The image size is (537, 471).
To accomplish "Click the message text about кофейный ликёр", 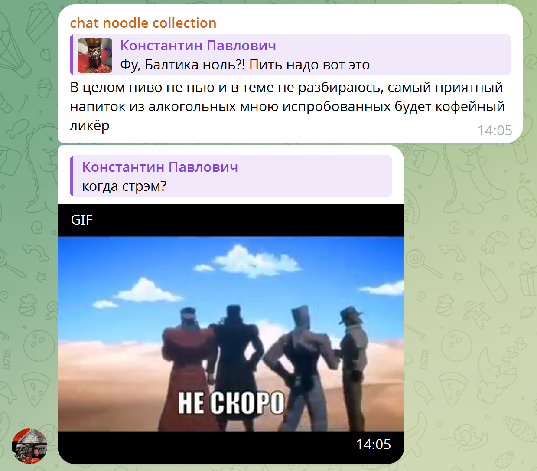I will pyautogui.click(x=287, y=106).
